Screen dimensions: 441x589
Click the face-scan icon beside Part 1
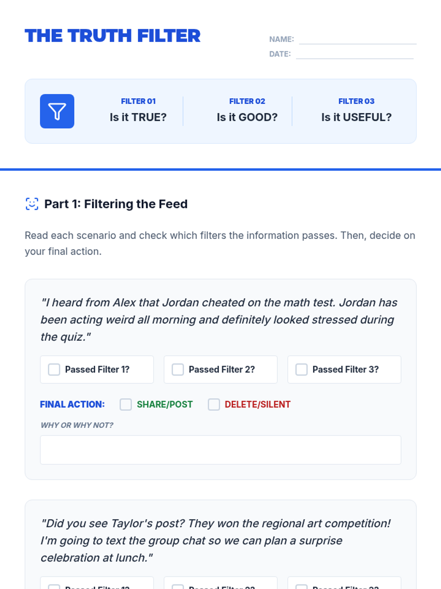[x=32, y=204]
